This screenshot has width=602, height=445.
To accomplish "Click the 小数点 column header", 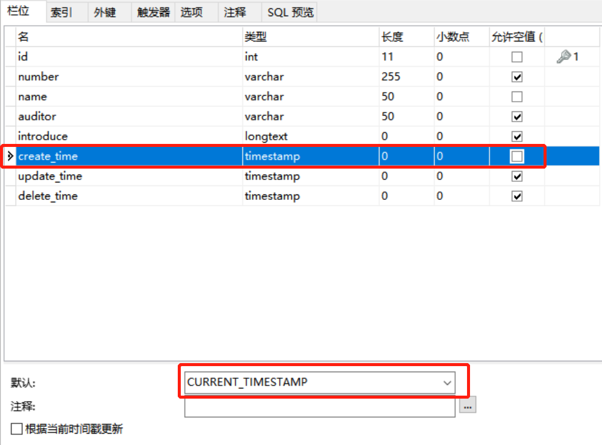I will point(462,37).
